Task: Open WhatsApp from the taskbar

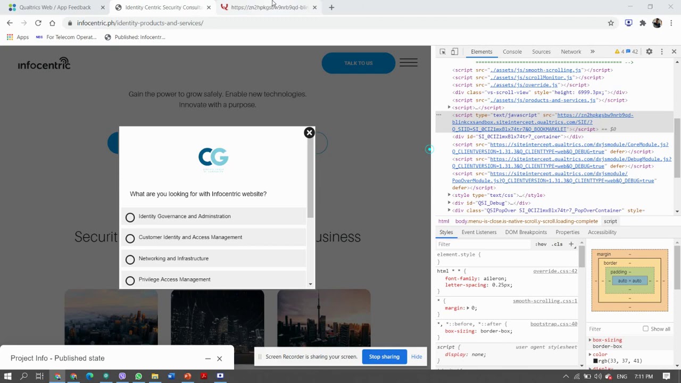Action: 138,376
